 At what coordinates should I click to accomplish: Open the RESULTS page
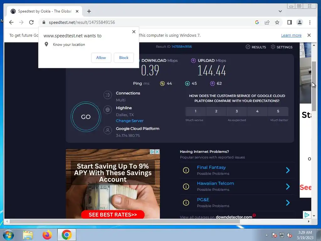(x=256, y=47)
